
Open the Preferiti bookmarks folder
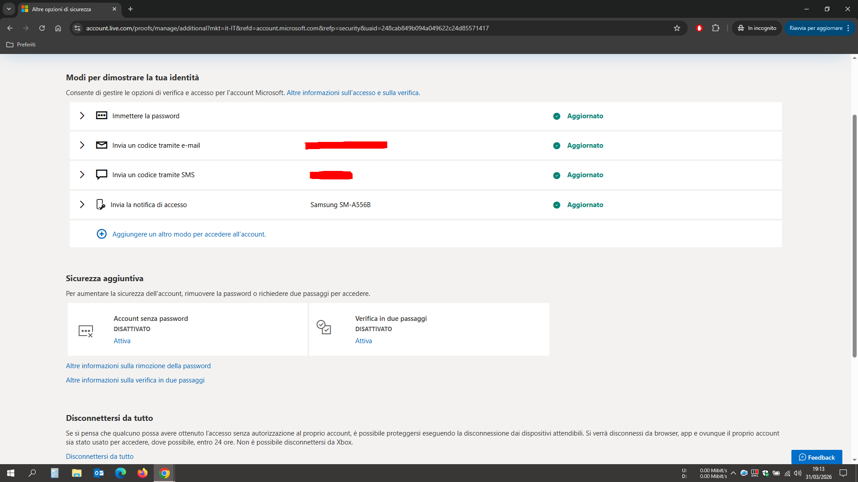point(21,45)
